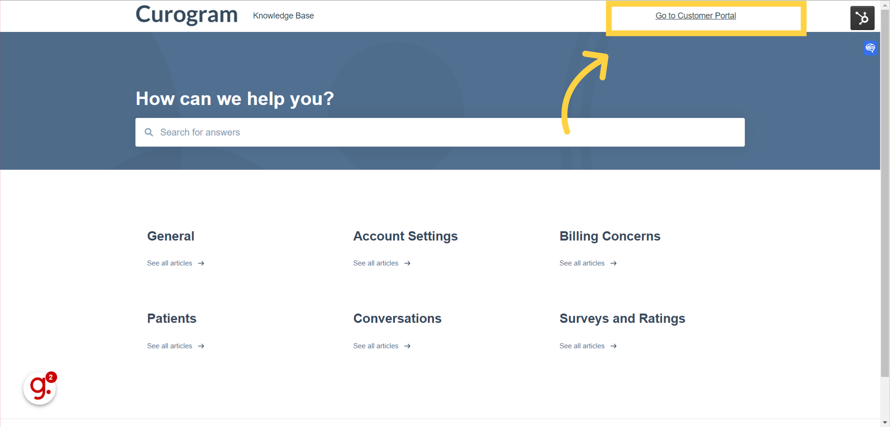Open the Patients category heading

[x=172, y=318]
